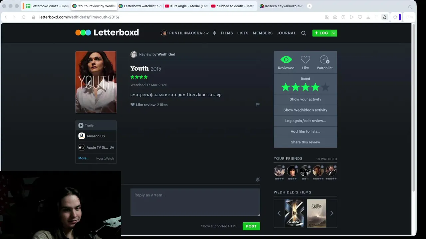Open the Barry Lyndon poster

click(317, 213)
